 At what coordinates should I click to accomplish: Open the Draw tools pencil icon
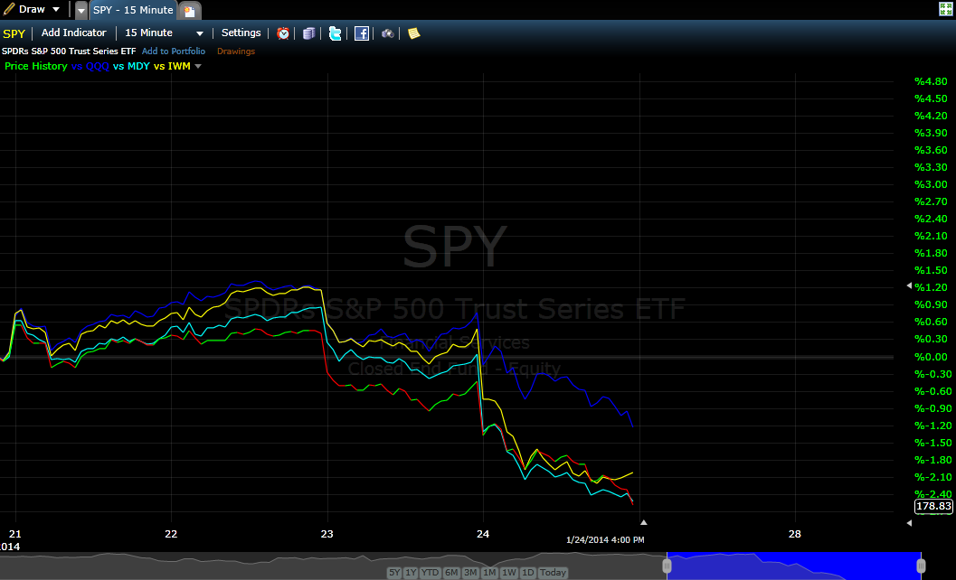coord(8,9)
